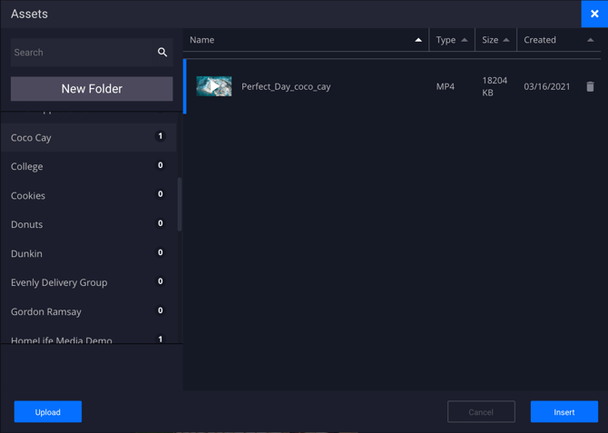Open the Evenly Delivery Group folder
Viewport: 608px width, 433px height.
[x=88, y=282]
